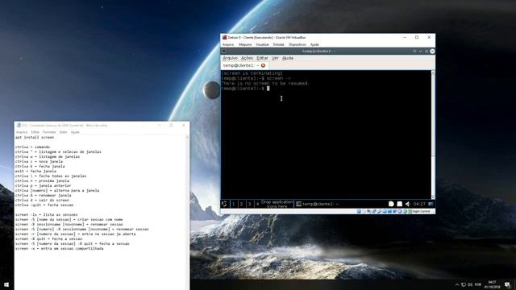Open the terminal's Editar menu
The height and width of the screenshot is (290, 516).
coord(262,58)
